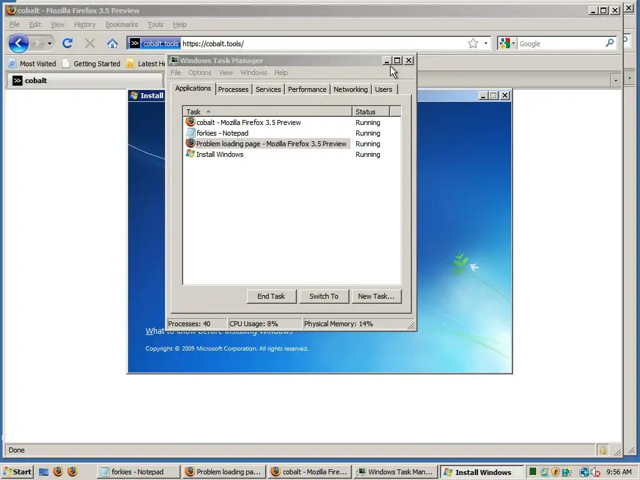
Task: Switch to the Processes tab
Action: pos(233,89)
